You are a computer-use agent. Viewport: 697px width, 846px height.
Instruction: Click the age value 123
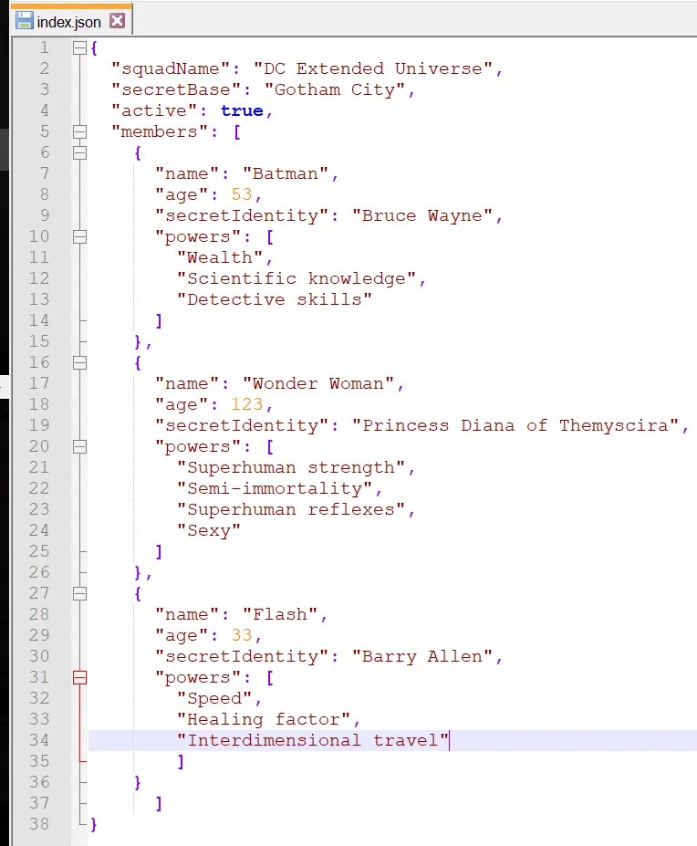[x=247, y=404]
